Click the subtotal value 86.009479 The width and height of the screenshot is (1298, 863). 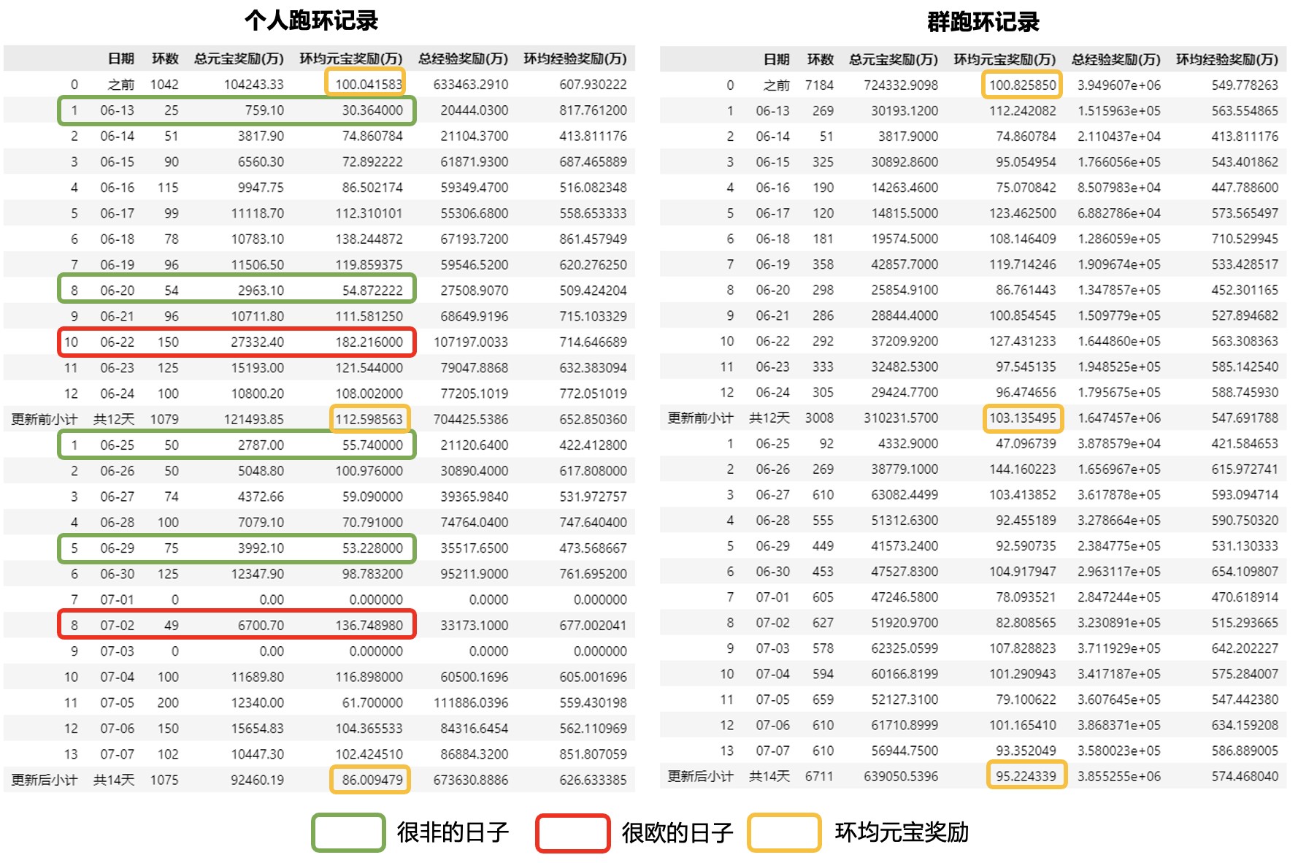click(372, 780)
